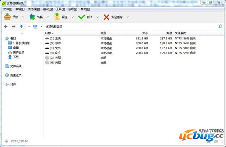The height and width of the screenshot is (147, 226).
Task: Expand the Extract (解压) dropdown arrow
Action: click(x=73, y=17)
